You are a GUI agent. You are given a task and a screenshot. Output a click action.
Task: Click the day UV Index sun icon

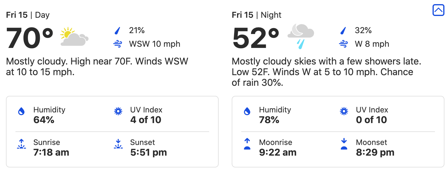tap(118, 111)
